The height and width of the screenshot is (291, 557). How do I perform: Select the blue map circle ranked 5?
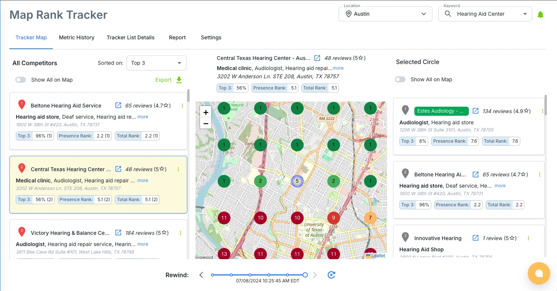pos(297,181)
